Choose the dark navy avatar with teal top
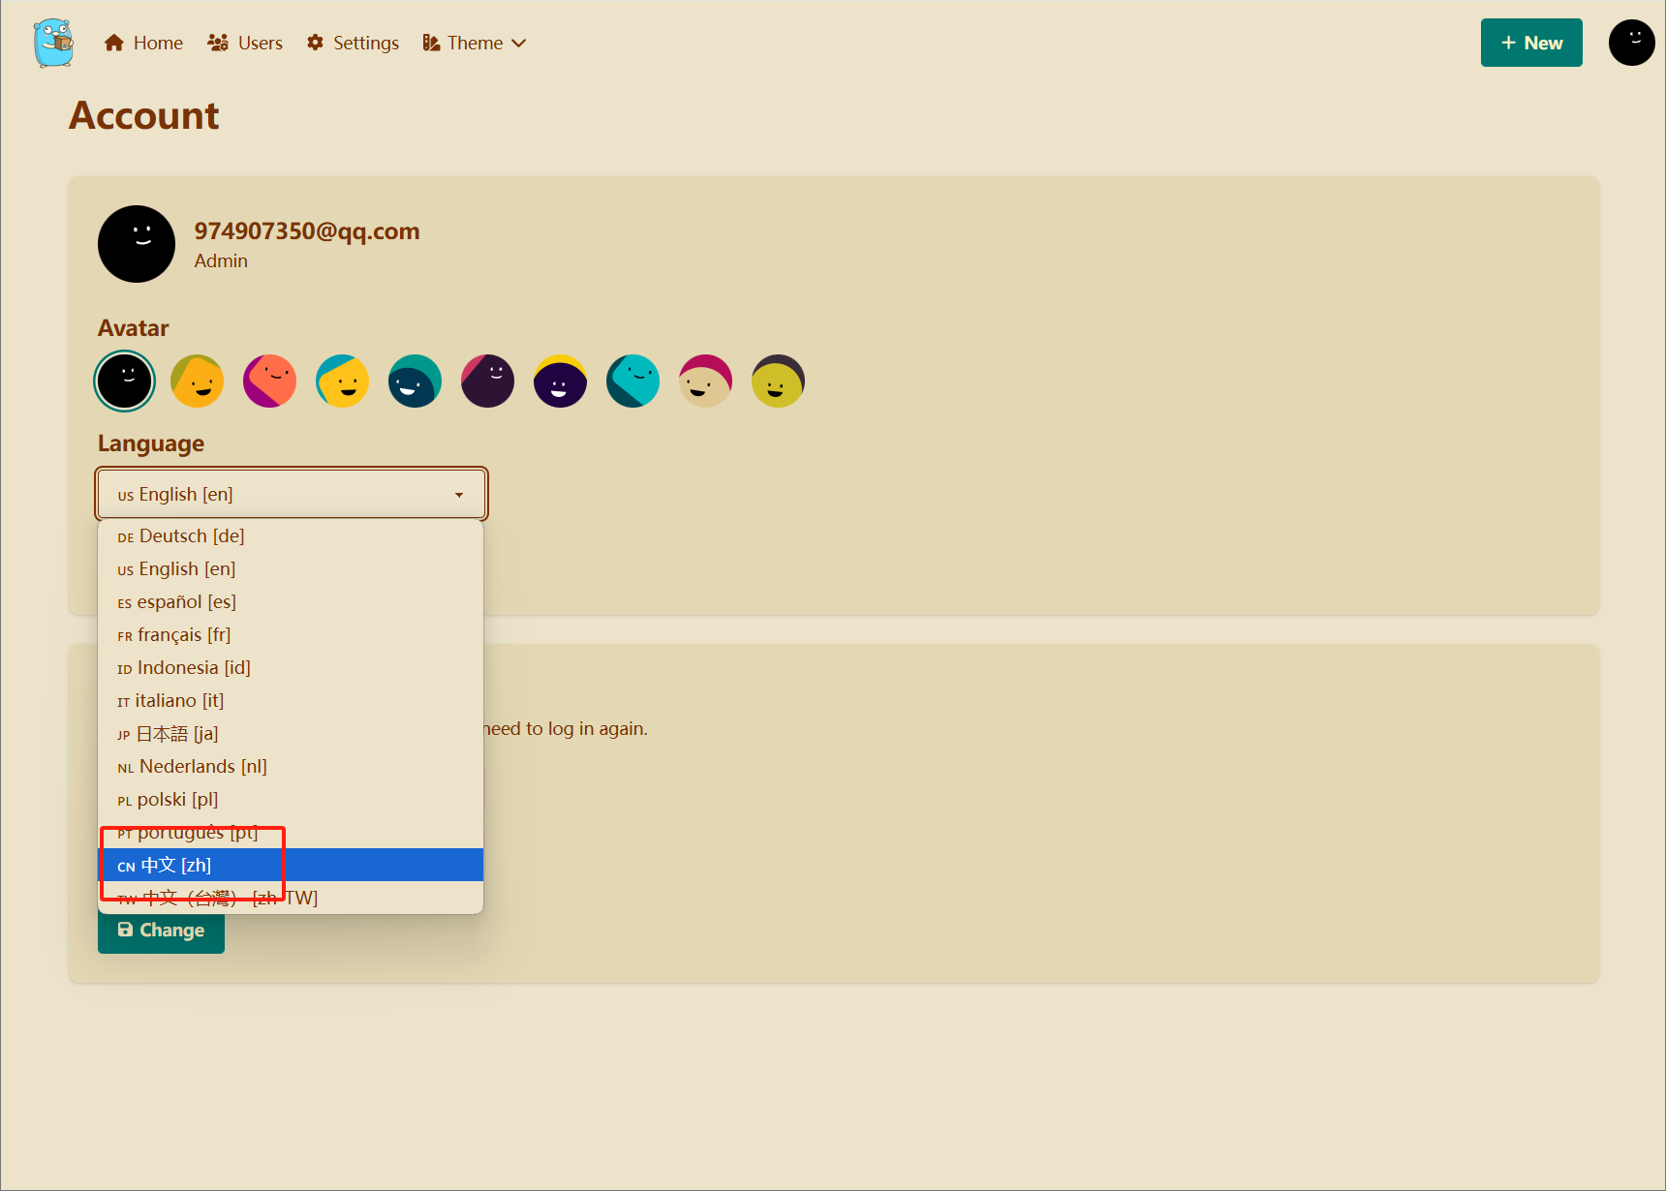 tap(416, 381)
